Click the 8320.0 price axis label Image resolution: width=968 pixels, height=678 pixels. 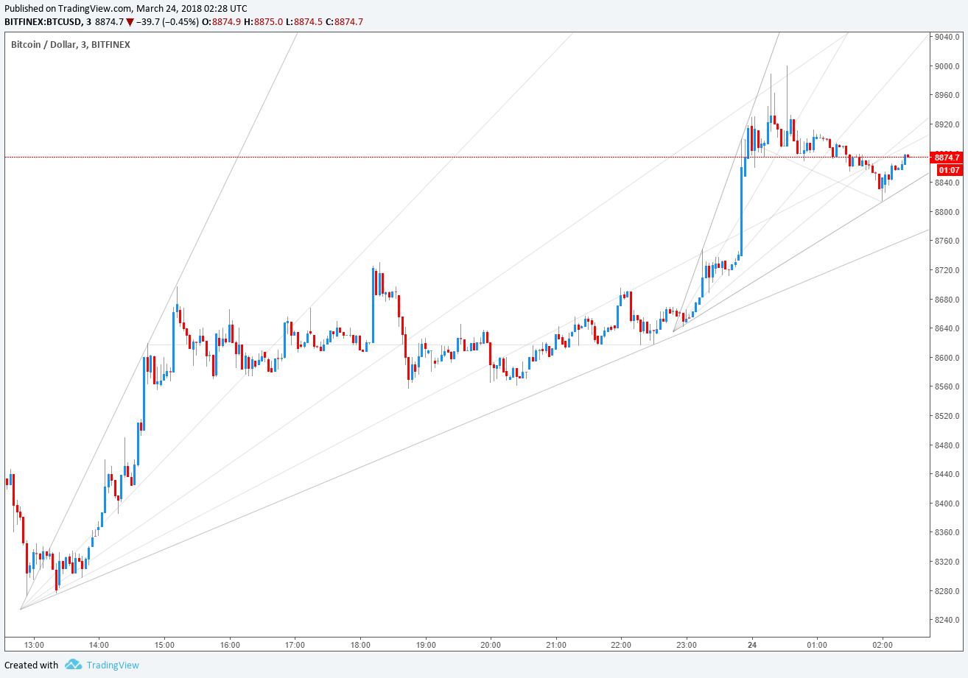coord(947,562)
